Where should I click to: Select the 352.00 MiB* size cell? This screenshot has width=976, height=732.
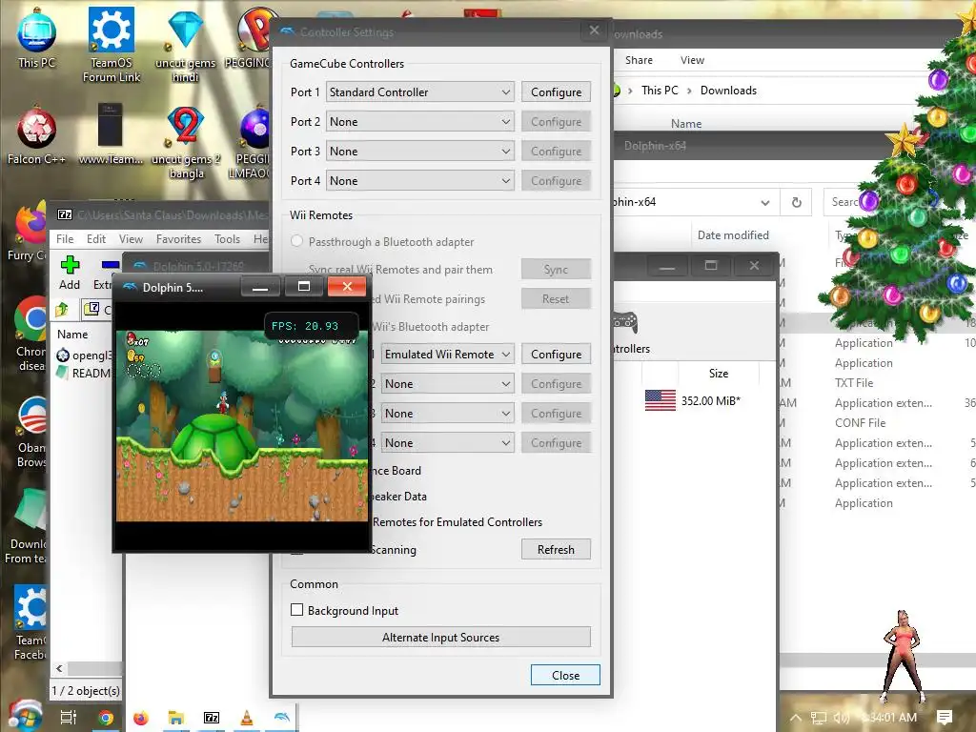point(710,401)
